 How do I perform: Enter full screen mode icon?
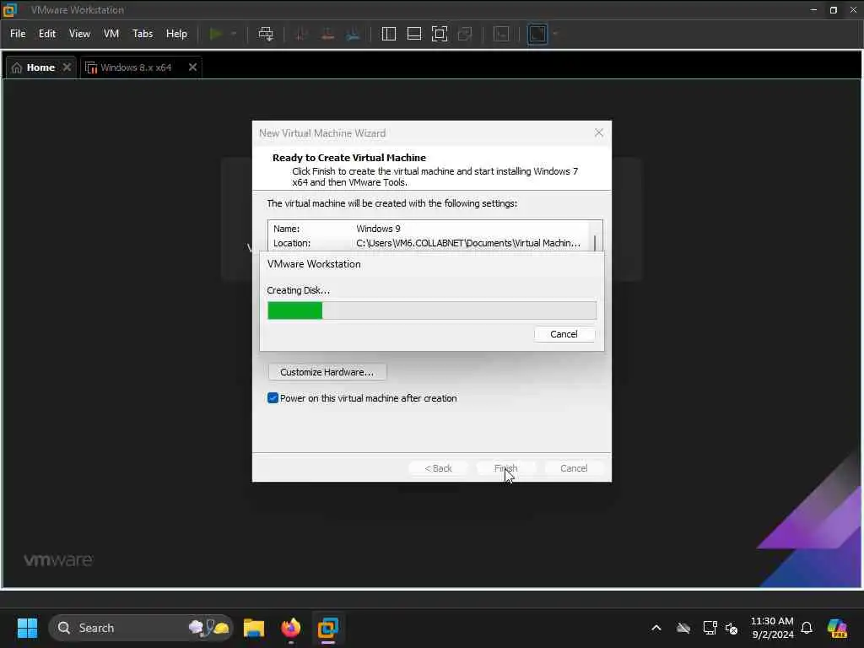tap(439, 34)
